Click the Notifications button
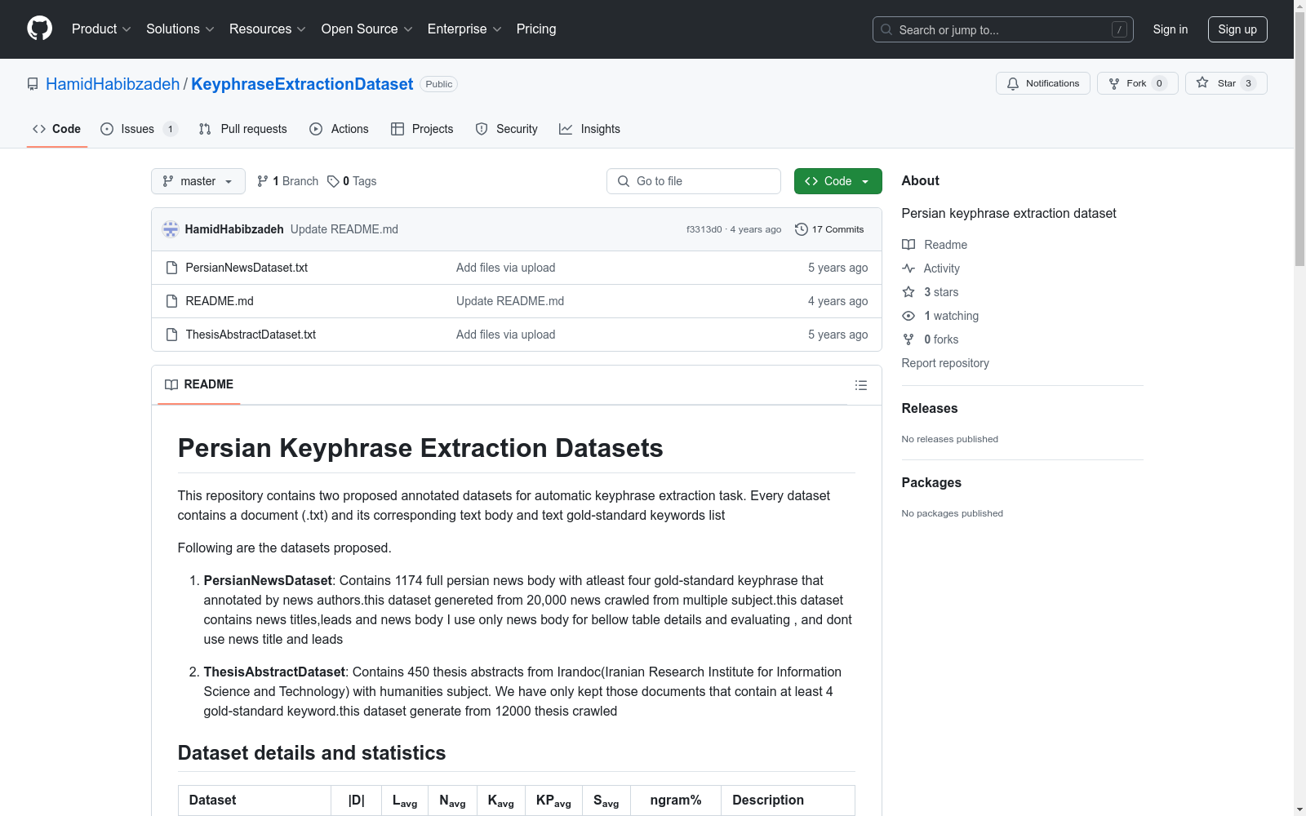1306x816 pixels. pos(1043,83)
